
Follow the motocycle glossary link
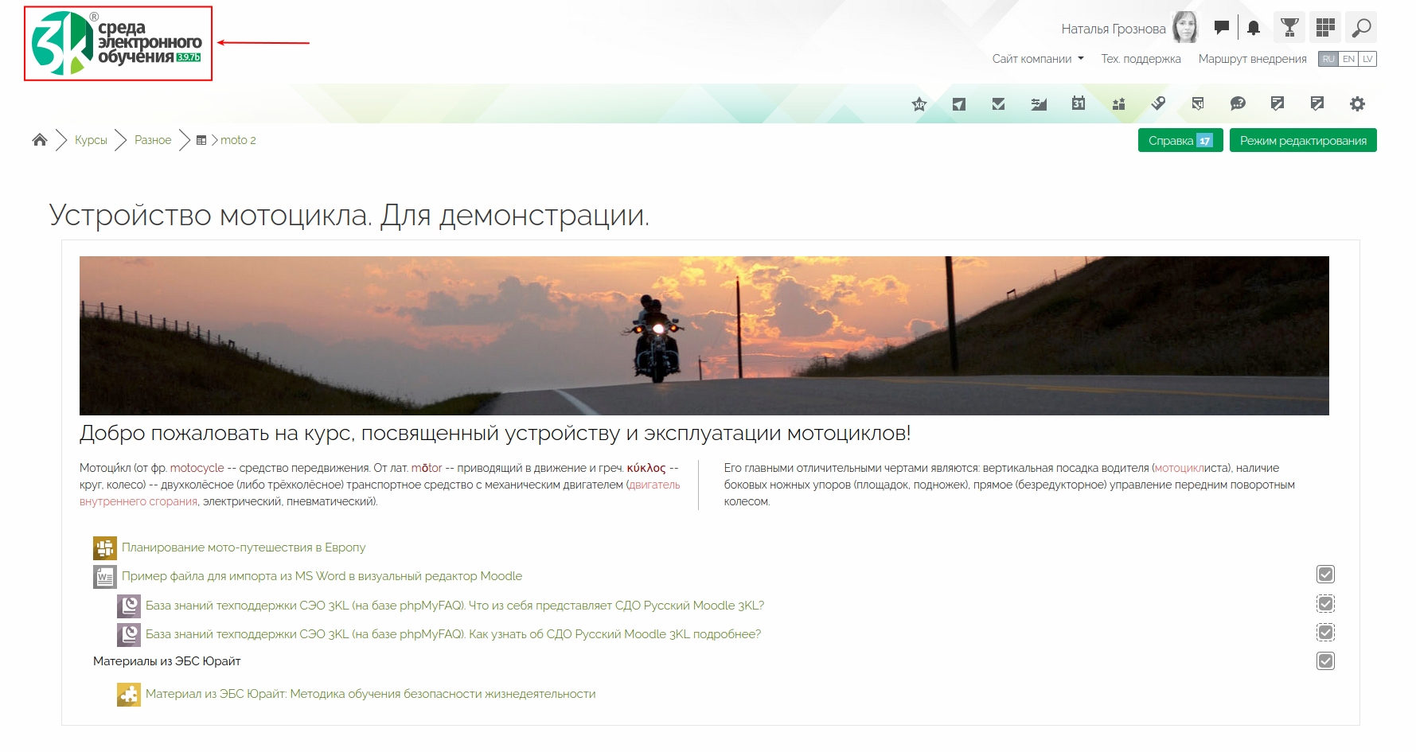coord(197,468)
